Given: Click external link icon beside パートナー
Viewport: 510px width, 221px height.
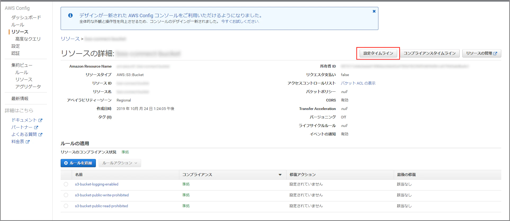Looking at the screenshot, I should point(36,127).
